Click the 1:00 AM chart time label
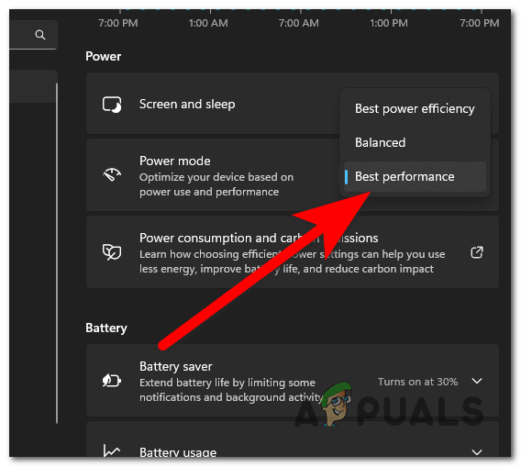 point(208,23)
